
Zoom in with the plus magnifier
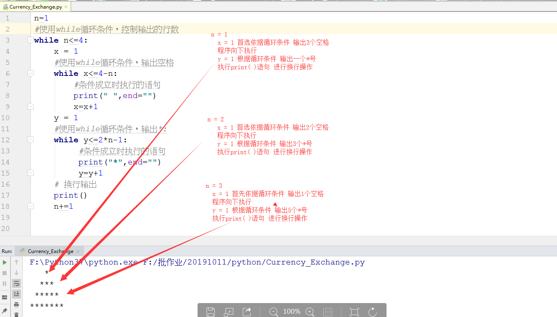pos(310,312)
